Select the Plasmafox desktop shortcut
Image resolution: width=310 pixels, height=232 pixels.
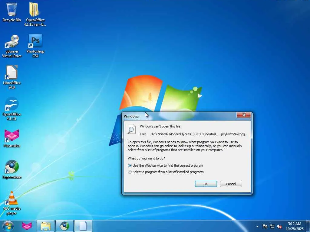tap(12, 138)
